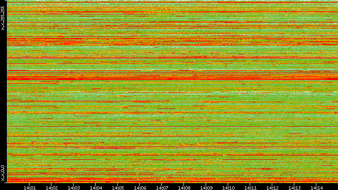Select the 14:08 time axis label

pyautogui.click(x=184, y=188)
